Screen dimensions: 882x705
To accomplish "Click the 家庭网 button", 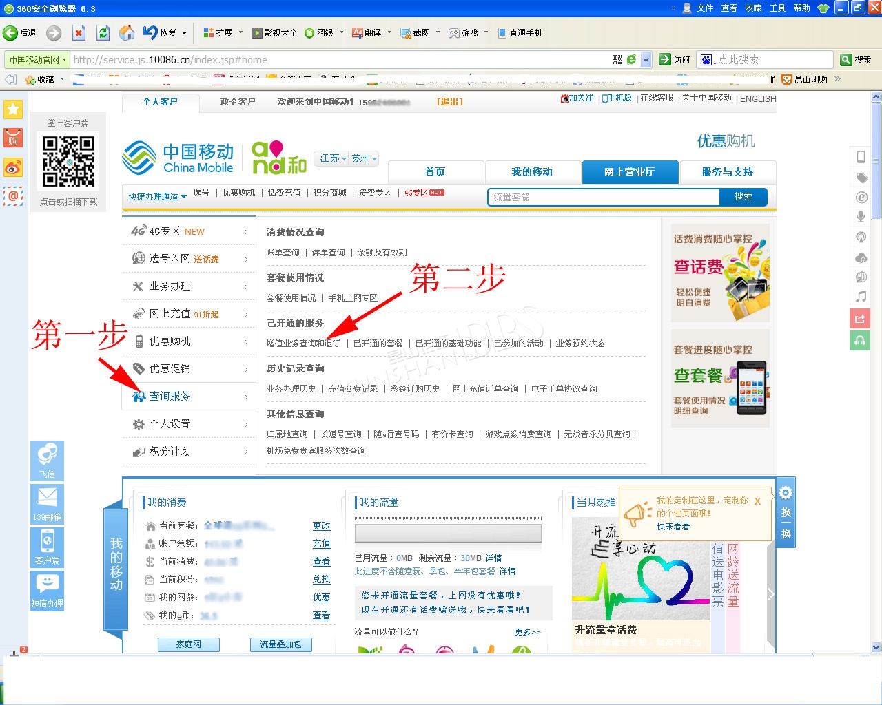I will pos(189,644).
